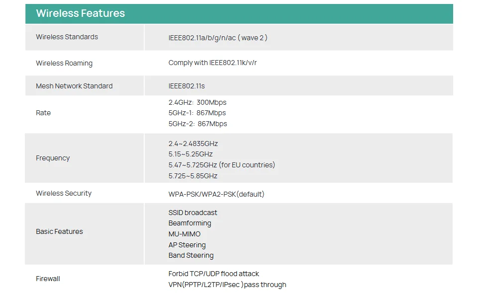480x293 pixels.
Task: Click the Basic Features label
Action: (x=59, y=231)
